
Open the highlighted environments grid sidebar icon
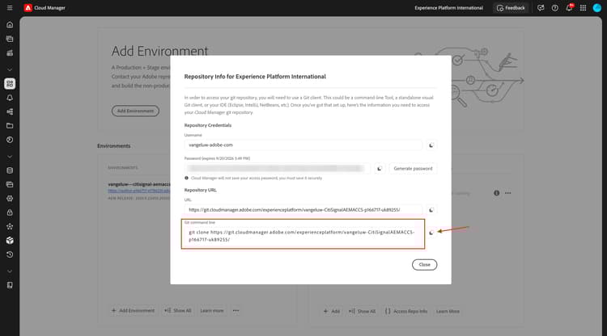pyautogui.click(x=10, y=83)
